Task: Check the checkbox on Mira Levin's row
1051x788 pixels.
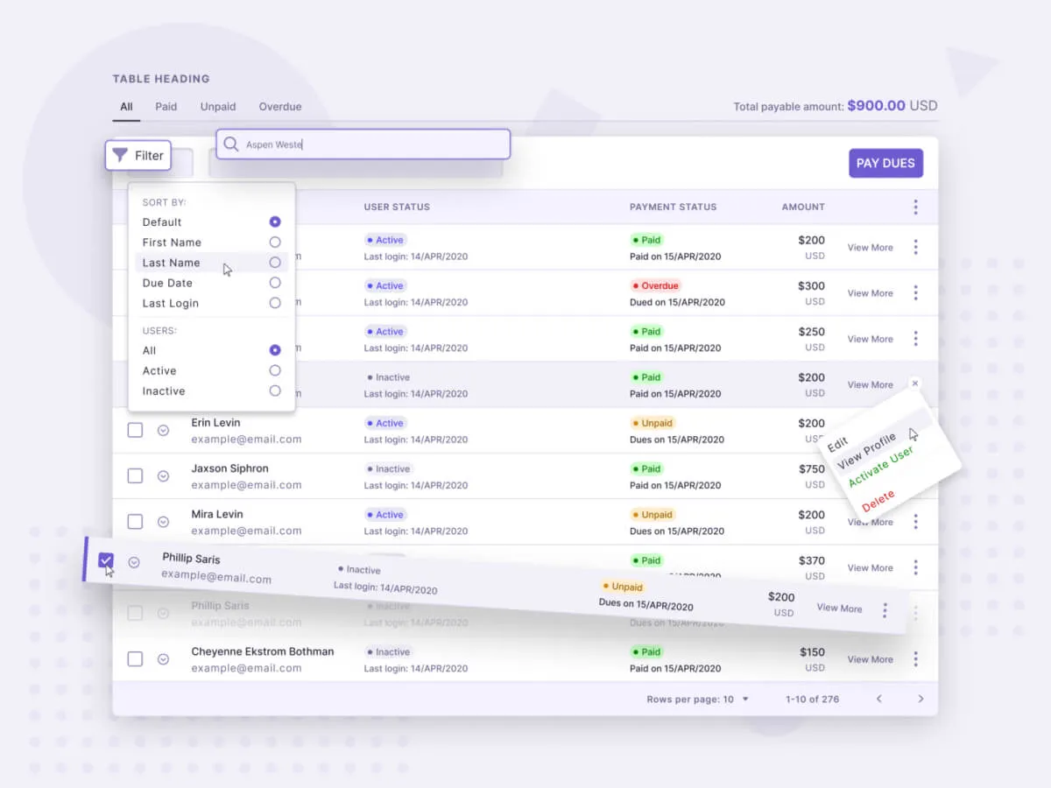Action: click(135, 521)
